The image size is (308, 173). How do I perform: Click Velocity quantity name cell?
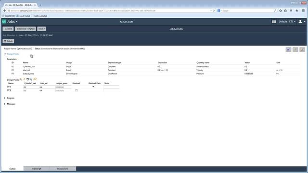[200, 70]
